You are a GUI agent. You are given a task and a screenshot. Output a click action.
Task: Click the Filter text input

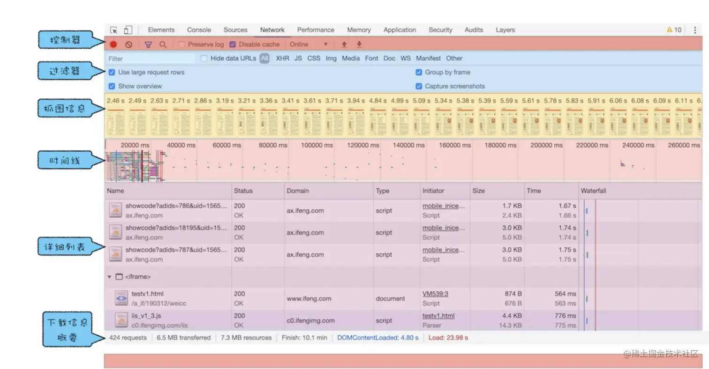150,59
